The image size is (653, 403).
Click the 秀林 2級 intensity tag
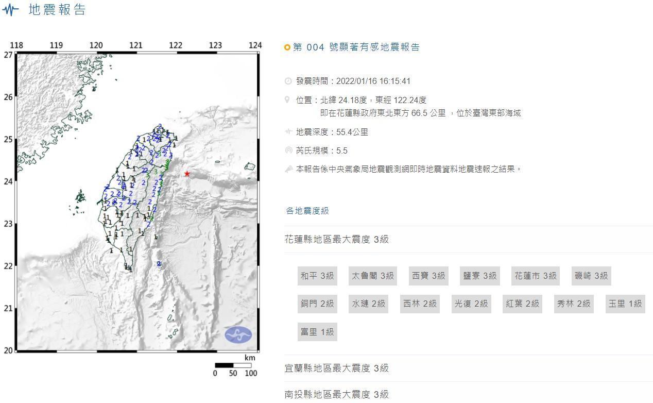[574, 304]
